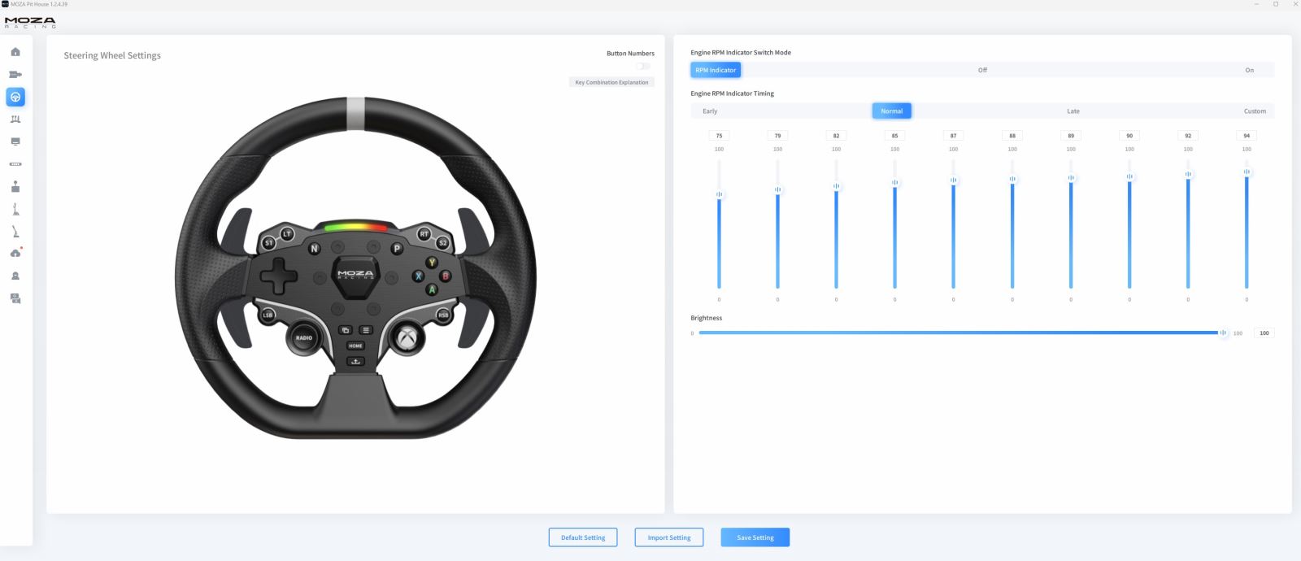This screenshot has height=561, width=1301.
Task: Click the S1 button on the wheel
Action: tap(269, 243)
